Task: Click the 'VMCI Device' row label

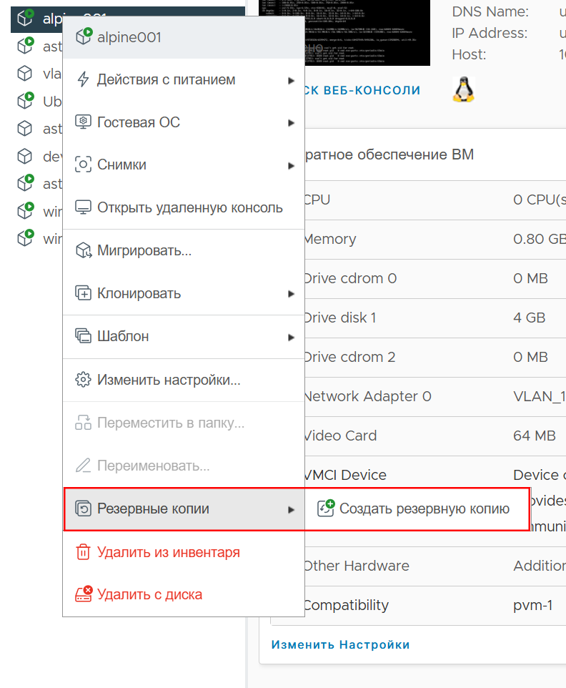Action: [345, 475]
